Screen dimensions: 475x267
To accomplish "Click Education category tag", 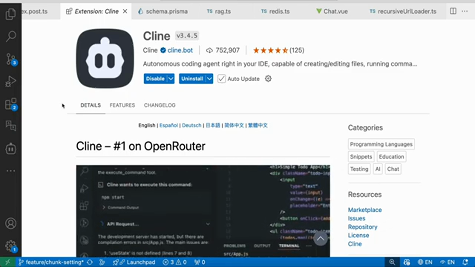I will coord(391,157).
